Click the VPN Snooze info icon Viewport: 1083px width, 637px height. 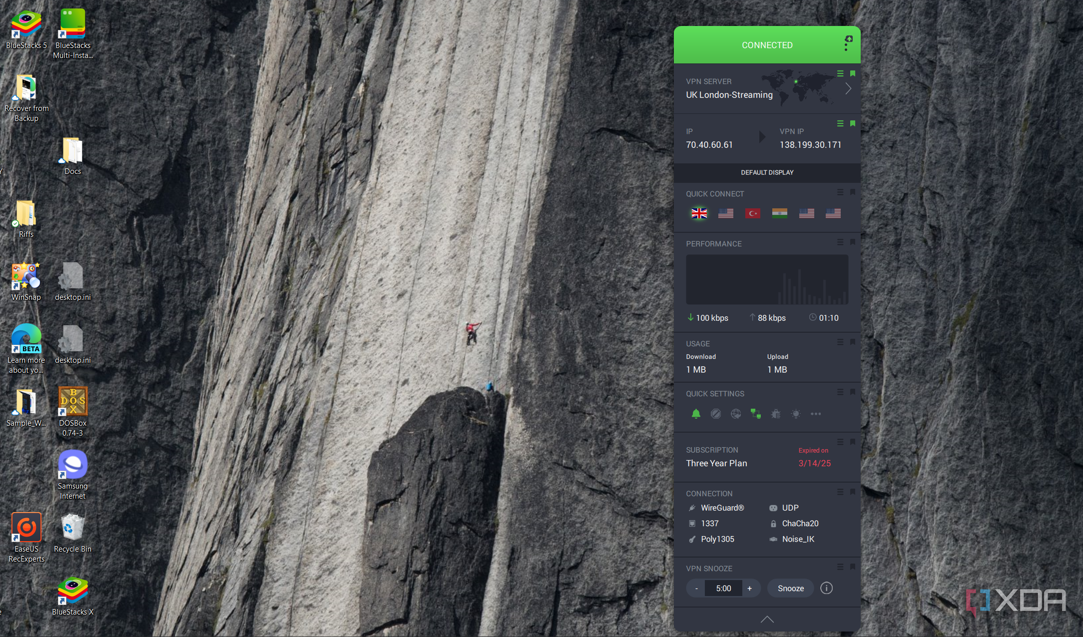(x=827, y=588)
